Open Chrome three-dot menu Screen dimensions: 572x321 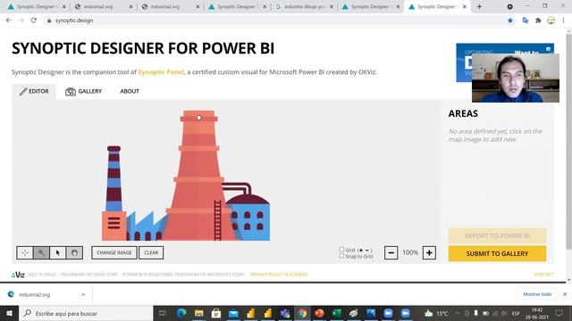click(x=564, y=21)
